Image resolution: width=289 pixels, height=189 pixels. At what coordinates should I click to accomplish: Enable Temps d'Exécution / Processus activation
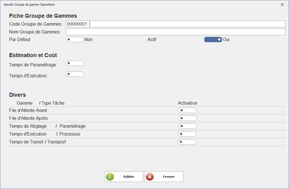coord(187,134)
